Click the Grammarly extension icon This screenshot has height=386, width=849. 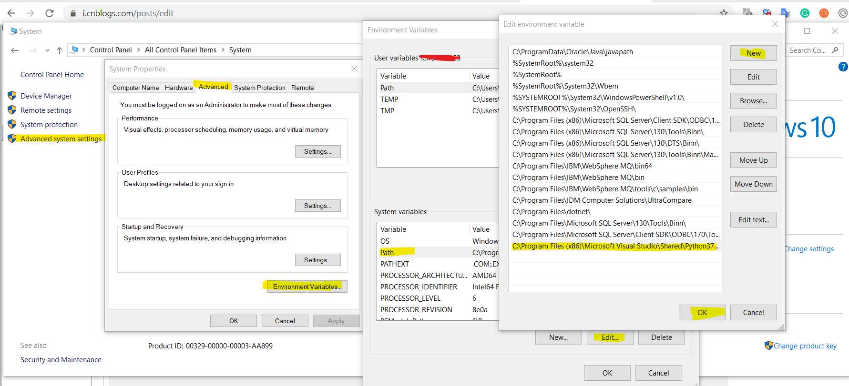pos(805,13)
